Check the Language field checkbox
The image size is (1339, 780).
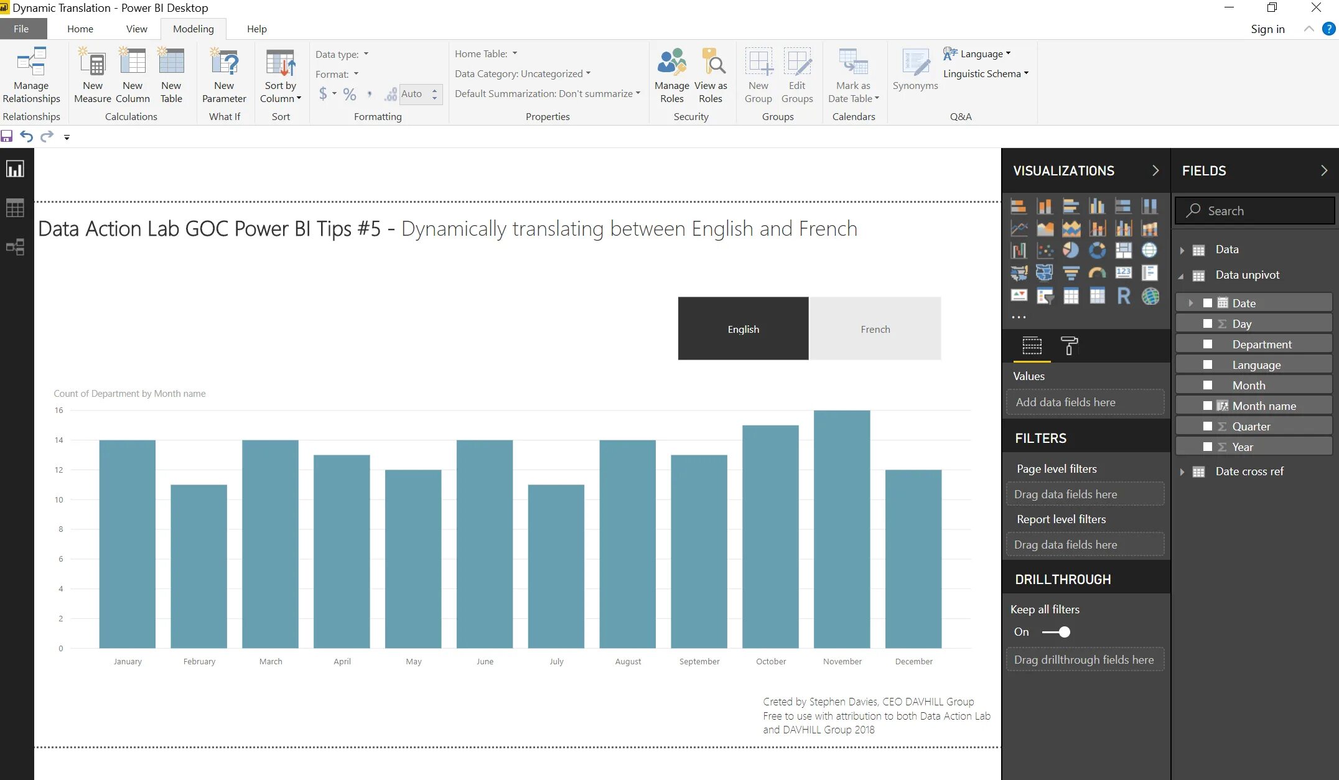point(1207,365)
